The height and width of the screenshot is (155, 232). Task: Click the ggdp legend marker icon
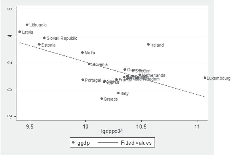coord(74,143)
